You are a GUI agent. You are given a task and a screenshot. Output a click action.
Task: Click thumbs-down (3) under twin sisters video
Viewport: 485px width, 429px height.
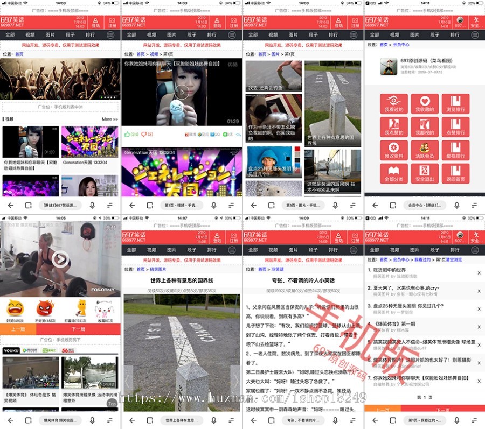point(147,135)
